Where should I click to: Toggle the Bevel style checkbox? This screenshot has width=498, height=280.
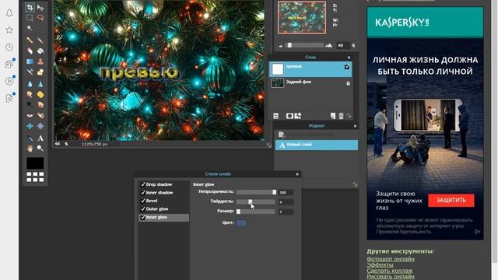pyautogui.click(x=143, y=201)
